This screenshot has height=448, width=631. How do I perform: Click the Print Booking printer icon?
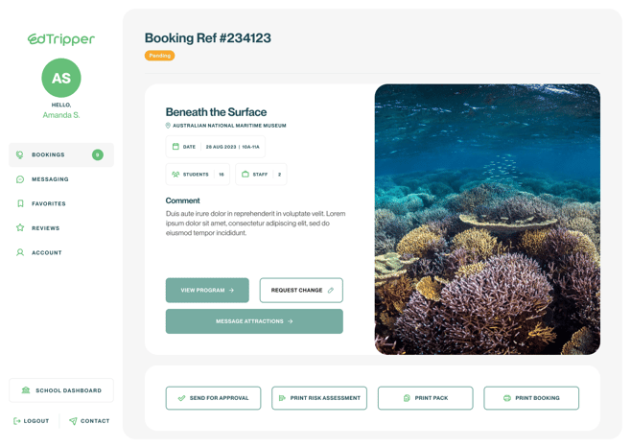tap(507, 398)
